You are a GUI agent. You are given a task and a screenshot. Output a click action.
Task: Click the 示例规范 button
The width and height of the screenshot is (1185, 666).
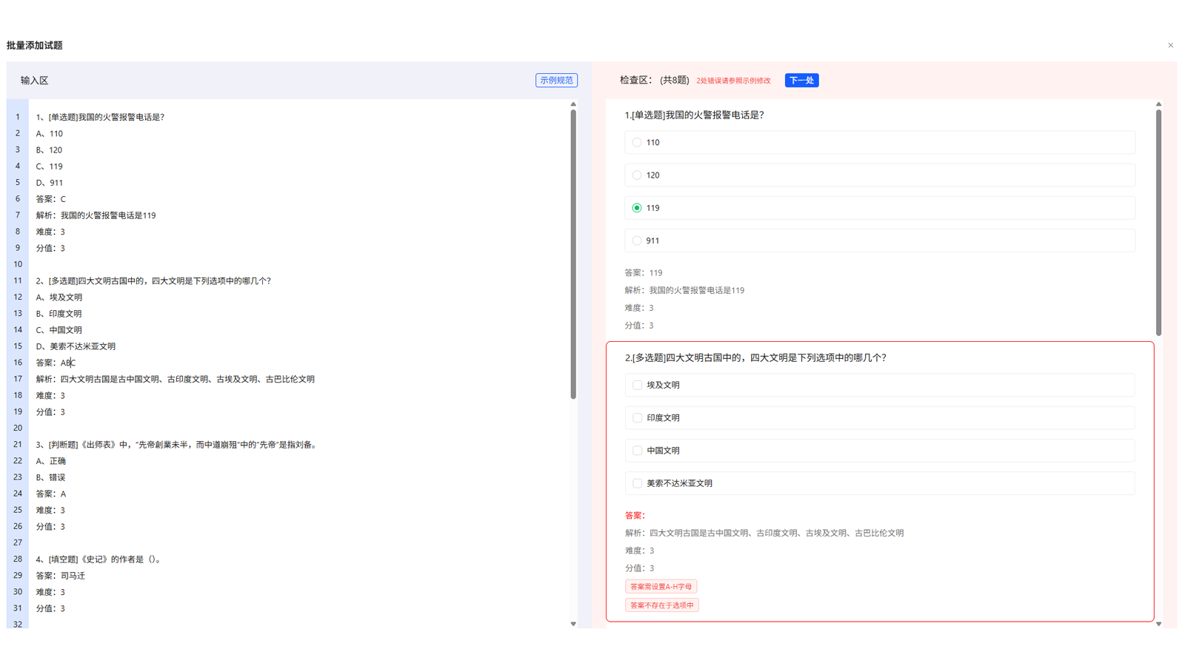pyautogui.click(x=556, y=80)
